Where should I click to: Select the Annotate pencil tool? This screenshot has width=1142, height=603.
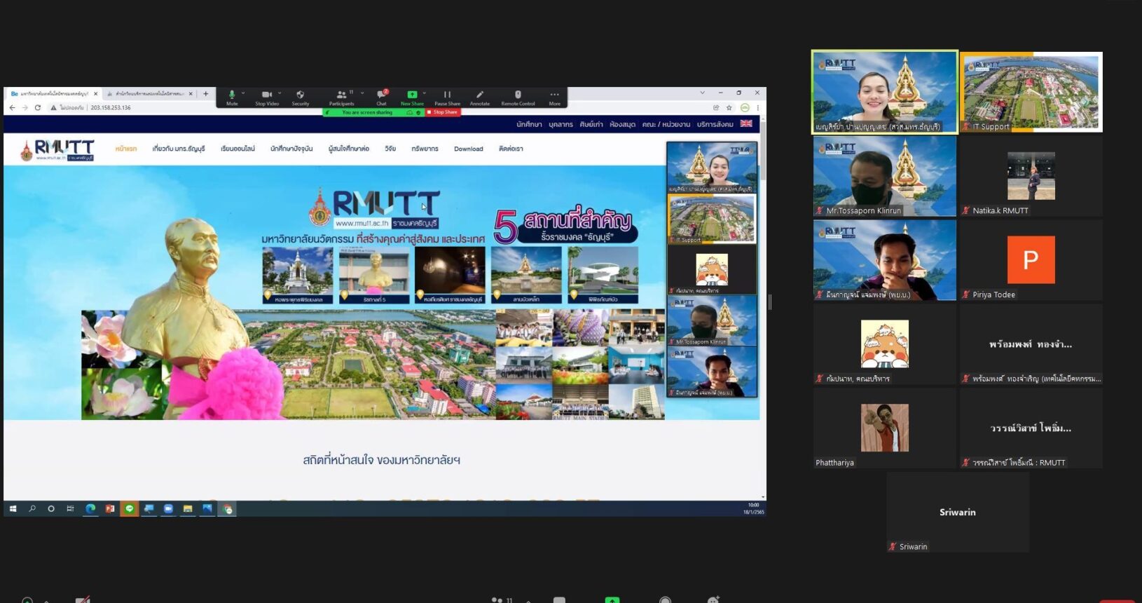click(x=479, y=97)
